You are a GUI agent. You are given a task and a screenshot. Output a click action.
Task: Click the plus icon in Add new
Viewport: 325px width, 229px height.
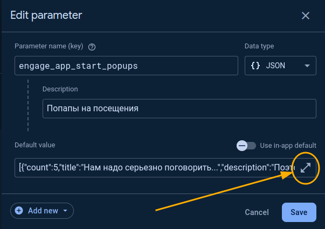click(19, 211)
